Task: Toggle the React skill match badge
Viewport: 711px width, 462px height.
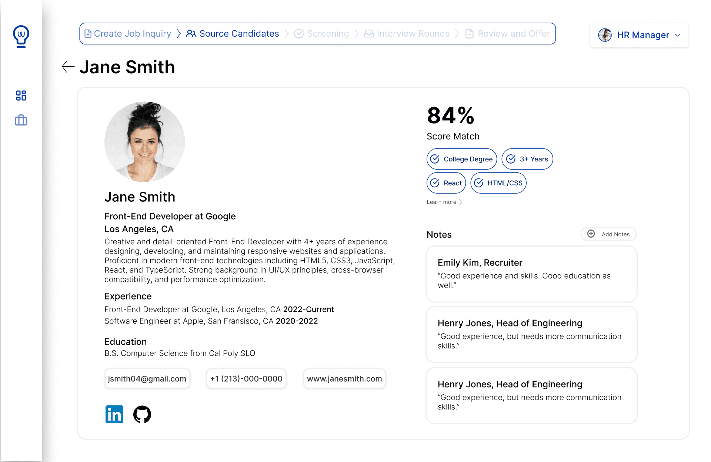Action: [446, 183]
